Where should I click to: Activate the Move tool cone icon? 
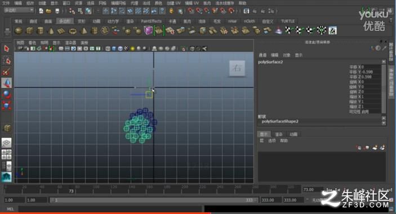7,83
